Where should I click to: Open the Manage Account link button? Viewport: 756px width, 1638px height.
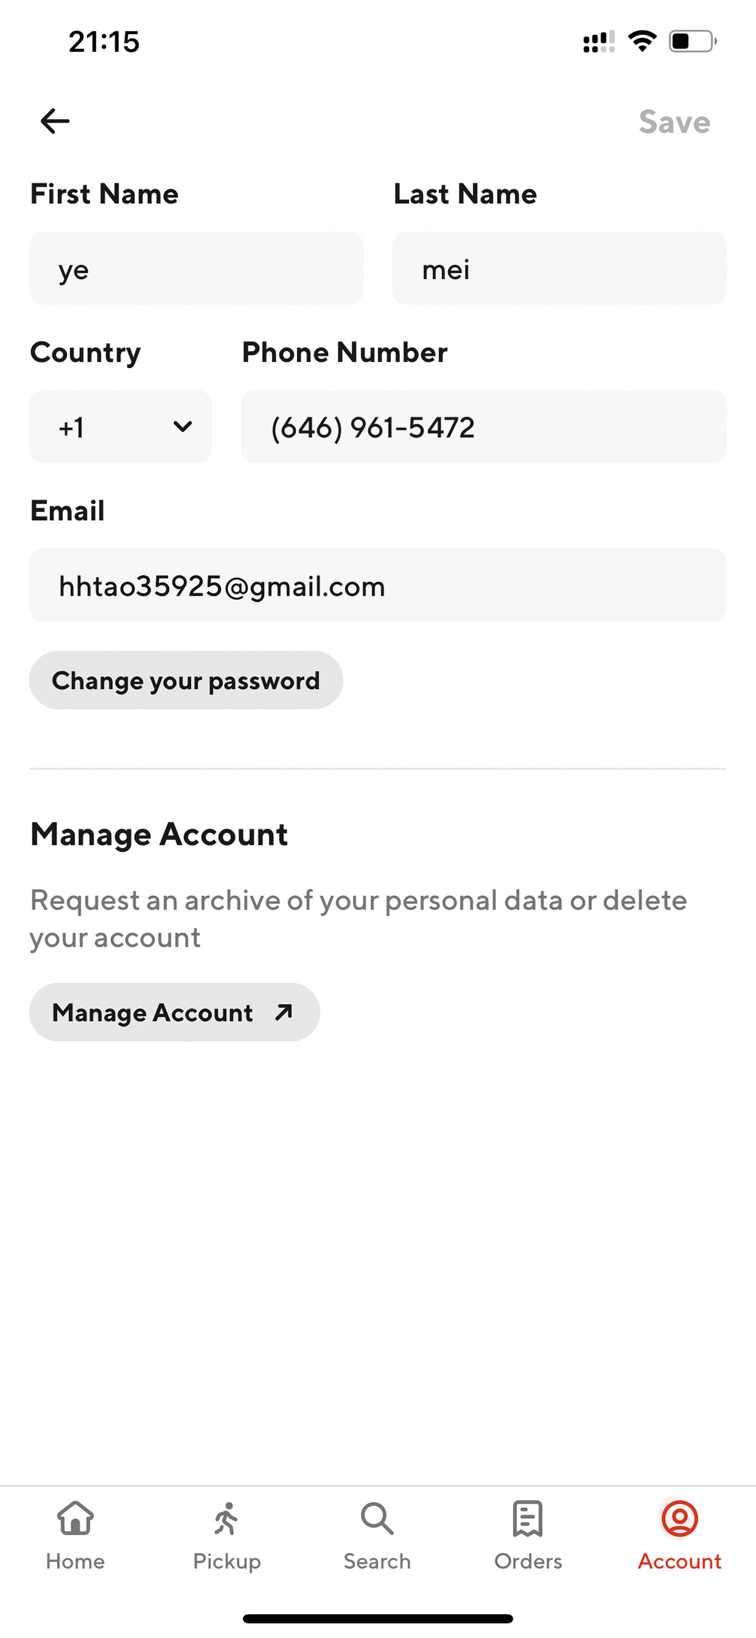tap(174, 1012)
